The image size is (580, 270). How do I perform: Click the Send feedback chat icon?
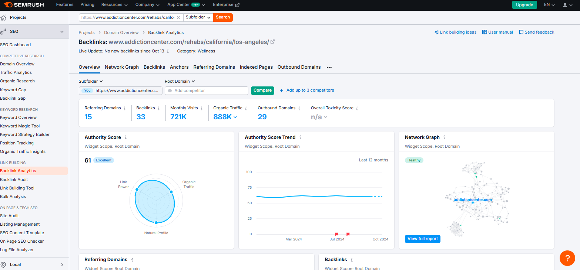[521, 32]
